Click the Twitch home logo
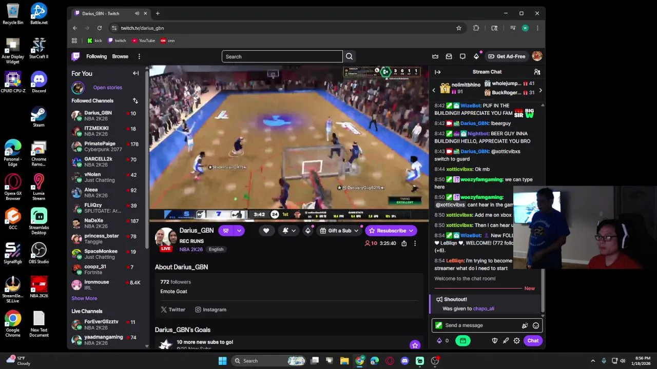 click(76, 56)
